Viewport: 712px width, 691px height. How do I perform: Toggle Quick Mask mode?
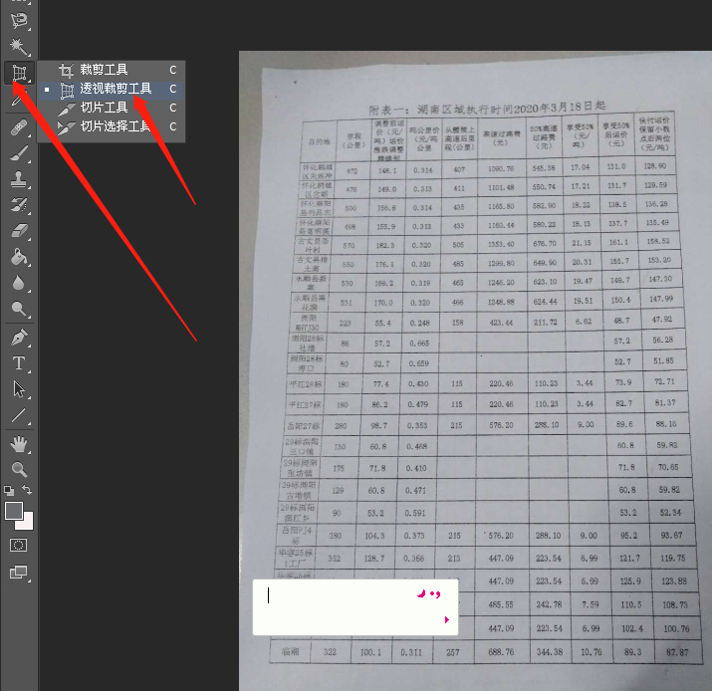tap(19, 546)
